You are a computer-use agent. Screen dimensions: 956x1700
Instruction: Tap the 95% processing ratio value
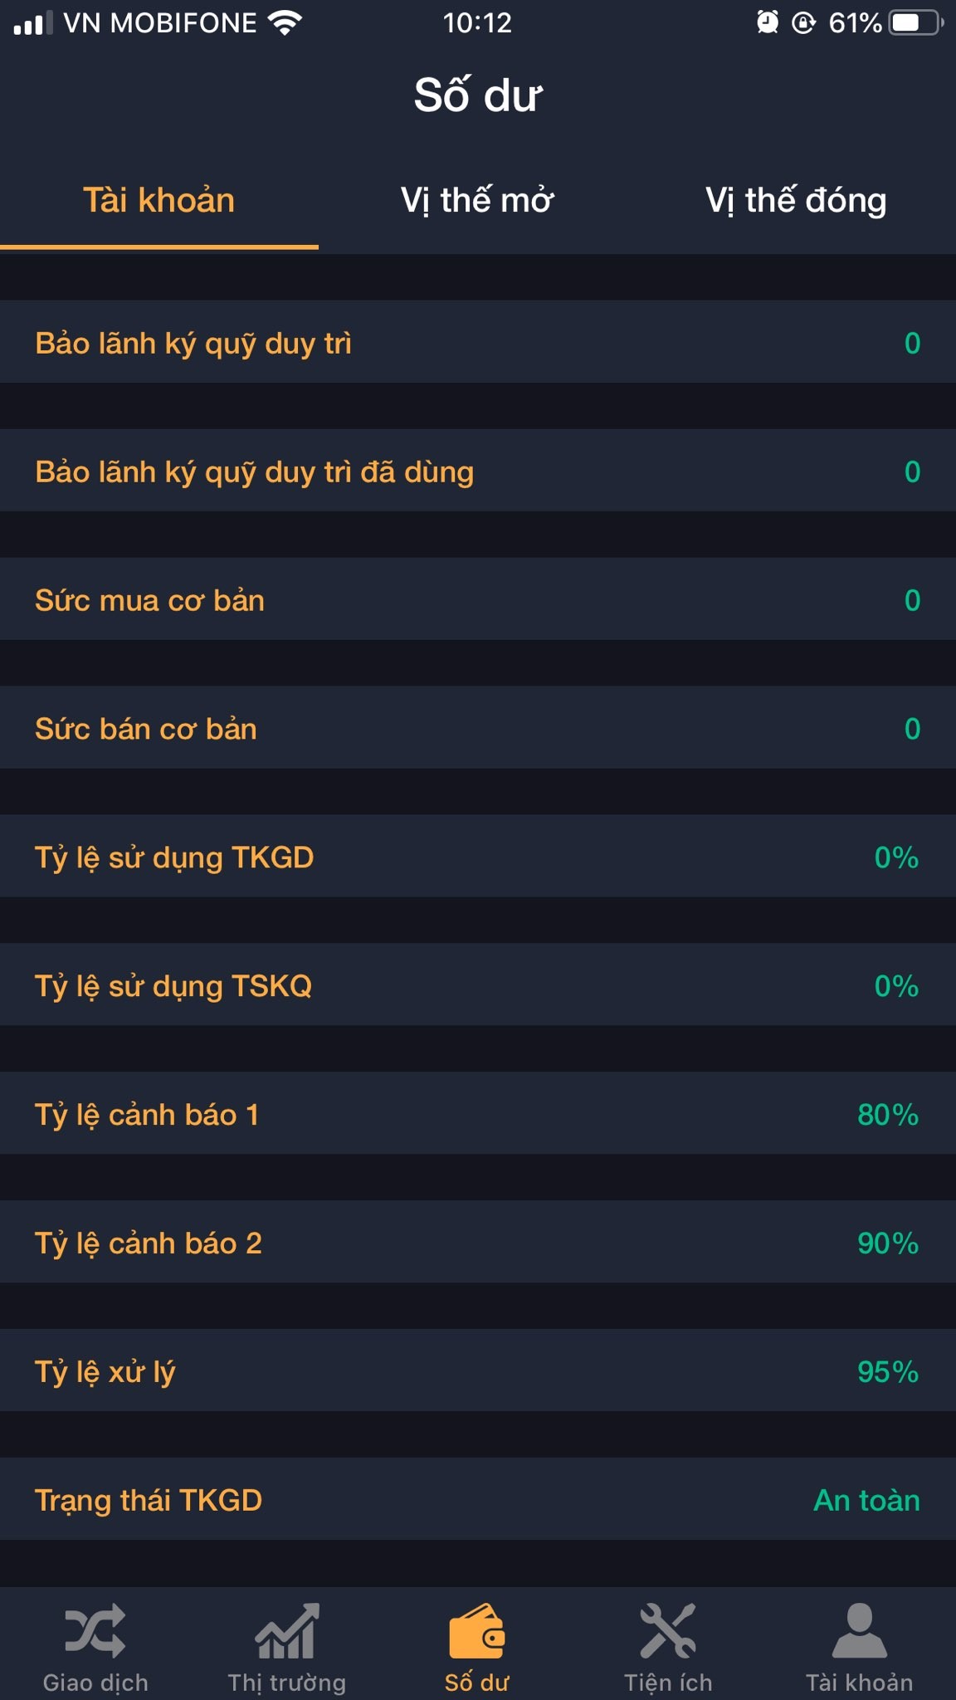pyautogui.click(x=887, y=1371)
